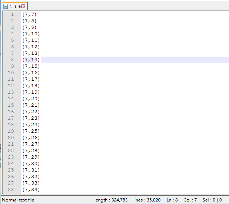The width and height of the screenshot is (229, 204).
Task: Click line number 8 in the margin
Action: pyautogui.click(x=12, y=60)
